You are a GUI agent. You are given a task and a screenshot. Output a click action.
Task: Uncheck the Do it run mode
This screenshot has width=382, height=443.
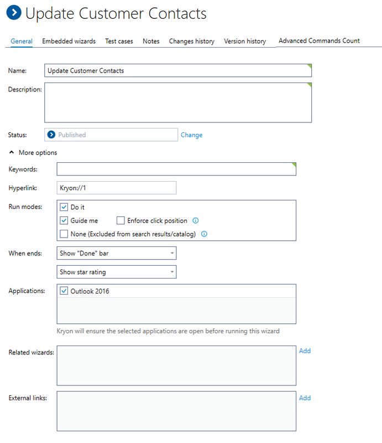point(64,207)
